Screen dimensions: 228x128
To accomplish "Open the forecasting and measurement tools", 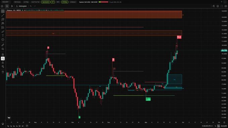I will click(3, 27).
